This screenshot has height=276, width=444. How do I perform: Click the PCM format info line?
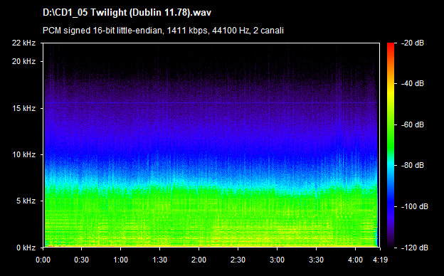coord(163,31)
